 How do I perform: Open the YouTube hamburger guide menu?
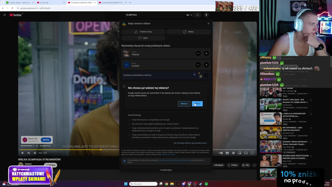(4, 15)
